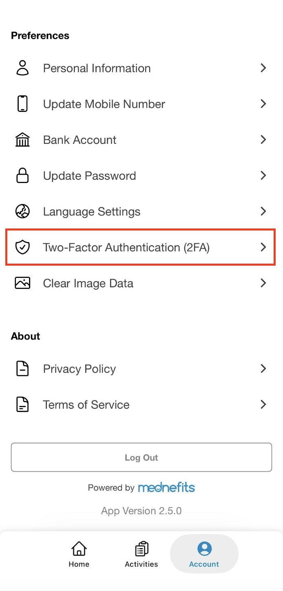The height and width of the screenshot is (591, 283).
Task: Click the Bank Account building icon
Action: point(22,140)
